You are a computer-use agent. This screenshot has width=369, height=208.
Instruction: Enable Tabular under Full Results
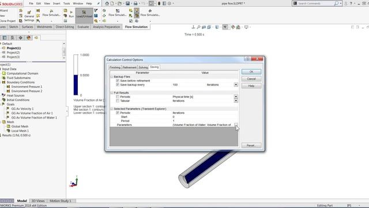tap(118, 101)
